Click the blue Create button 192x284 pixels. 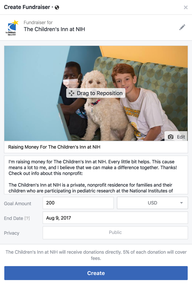pos(96,273)
